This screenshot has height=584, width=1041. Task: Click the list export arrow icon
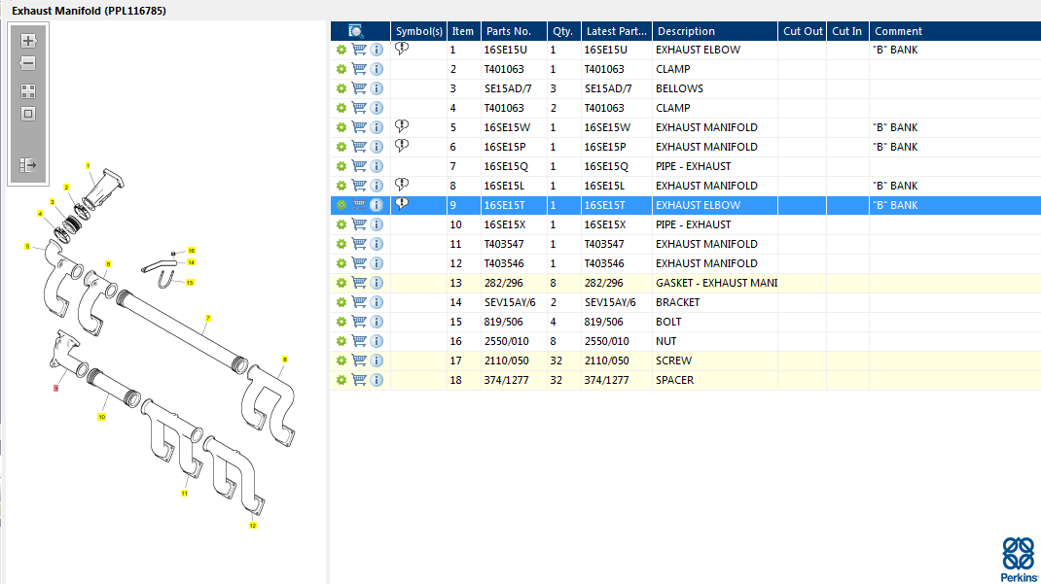[28, 165]
